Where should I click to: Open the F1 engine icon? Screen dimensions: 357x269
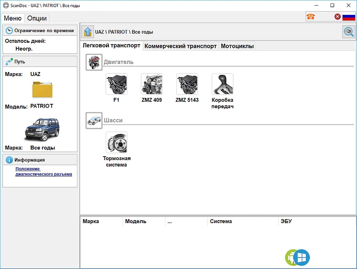click(116, 84)
